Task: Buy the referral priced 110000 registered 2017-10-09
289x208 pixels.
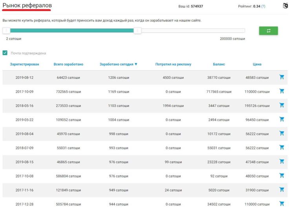Action: (x=282, y=91)
